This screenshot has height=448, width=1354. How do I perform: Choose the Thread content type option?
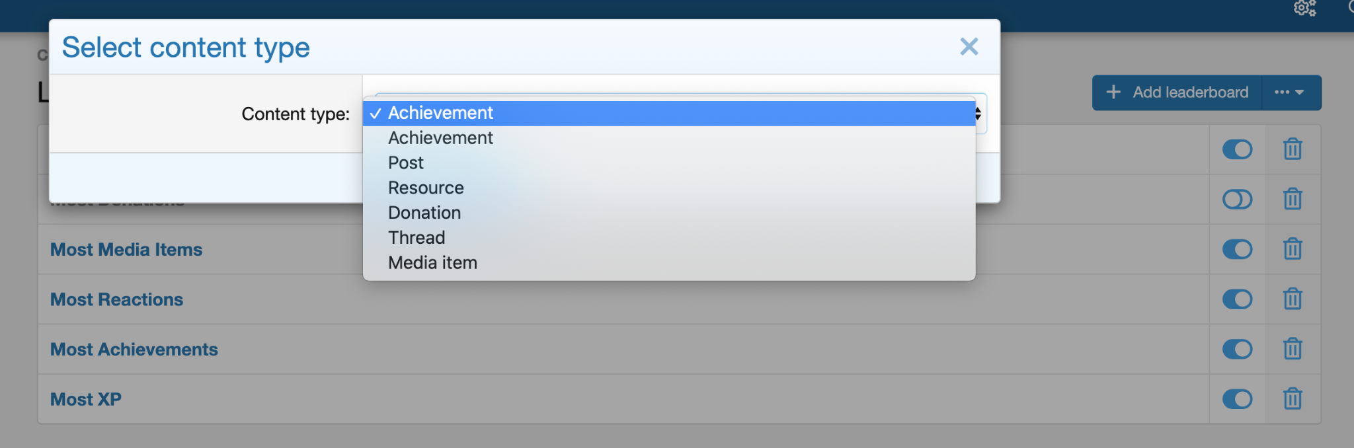click(x=417, y=238)
